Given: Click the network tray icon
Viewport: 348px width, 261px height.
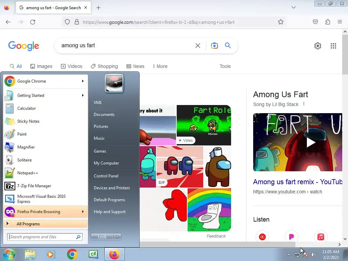Looking at the screenshot, I should [297, 255].
